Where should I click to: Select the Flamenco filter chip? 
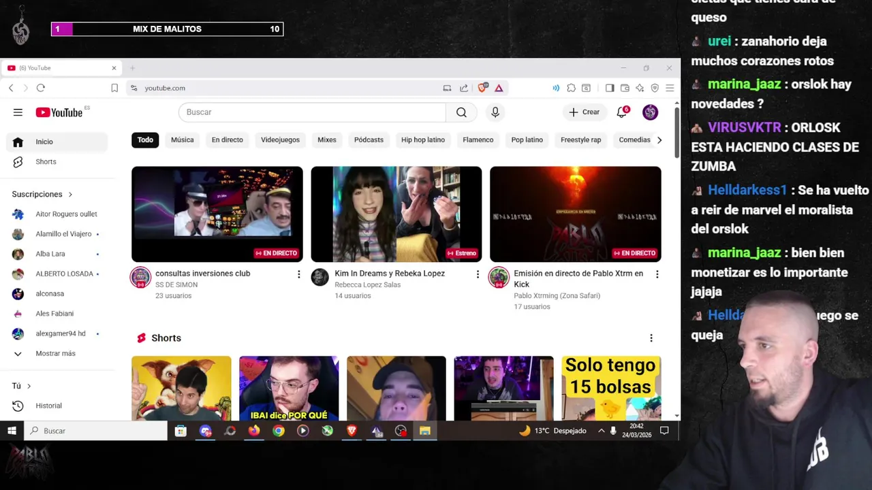point(478,140)
